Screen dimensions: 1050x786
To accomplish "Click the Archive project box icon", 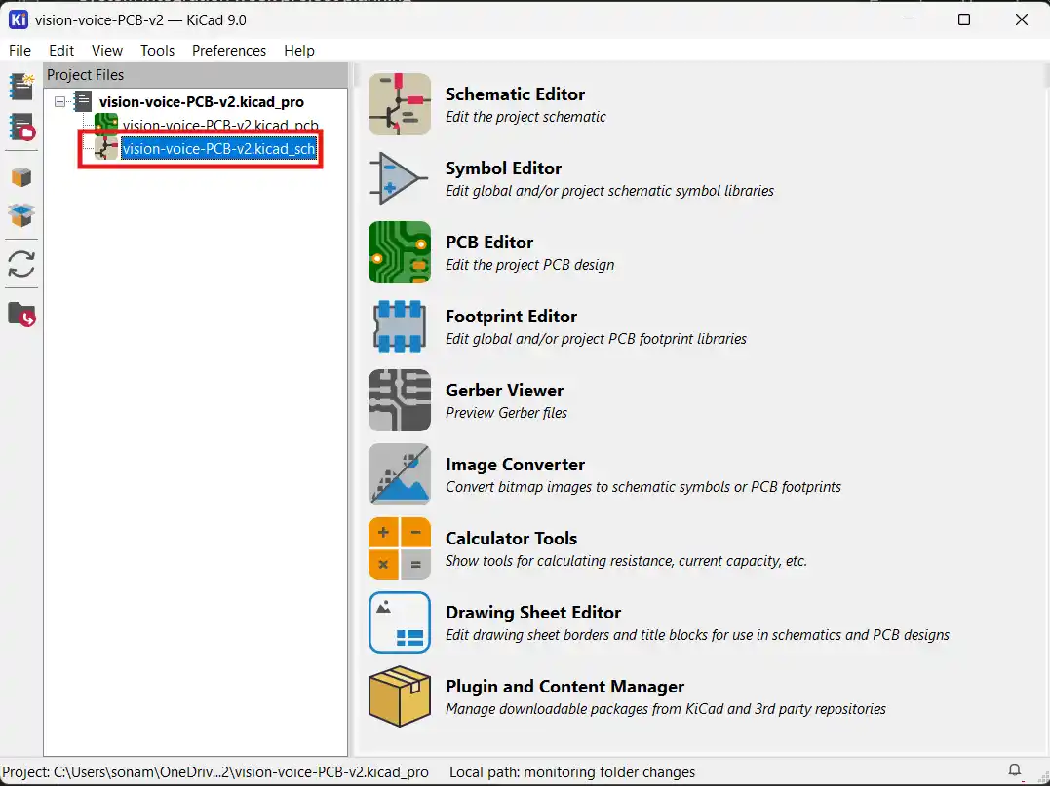I will [21, 177].
